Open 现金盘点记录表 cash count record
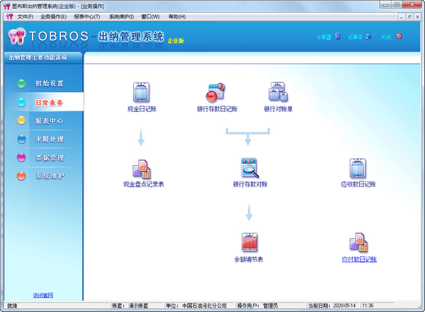 coord(141,169)
